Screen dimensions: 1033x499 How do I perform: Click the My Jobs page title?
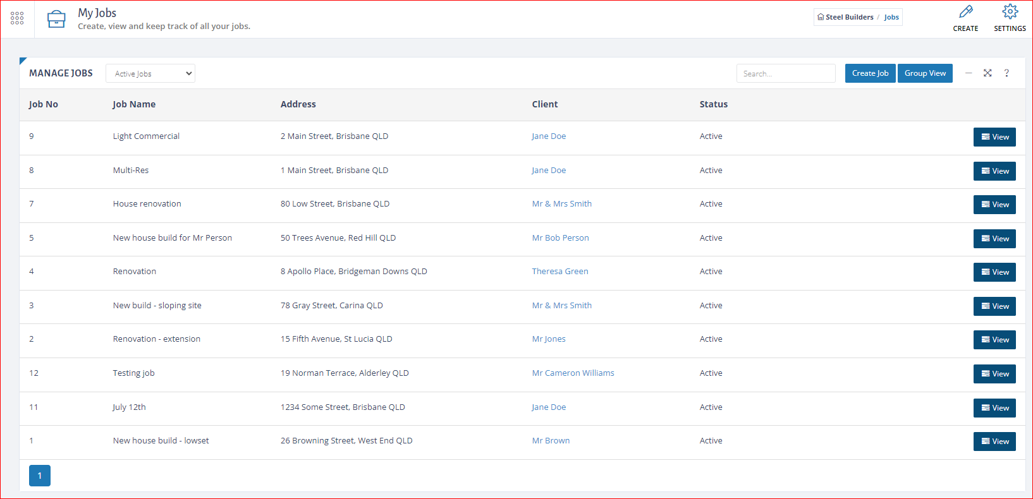pyautogui.click(x=97, y=13)
